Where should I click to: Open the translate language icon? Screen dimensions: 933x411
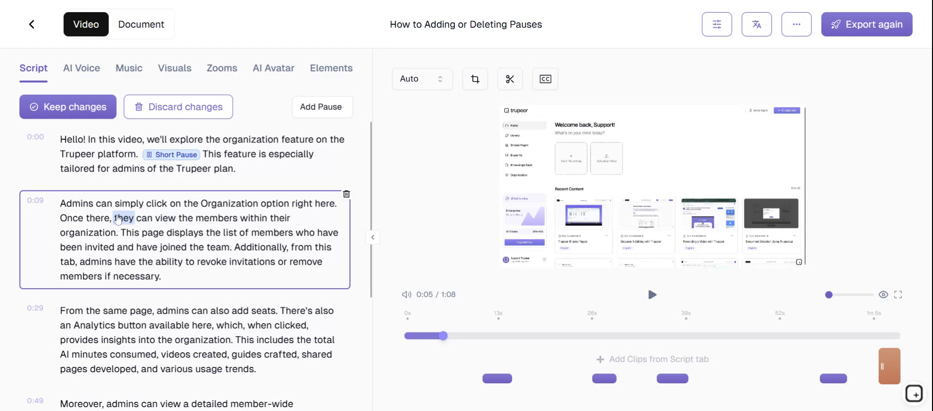coord(757,24)
